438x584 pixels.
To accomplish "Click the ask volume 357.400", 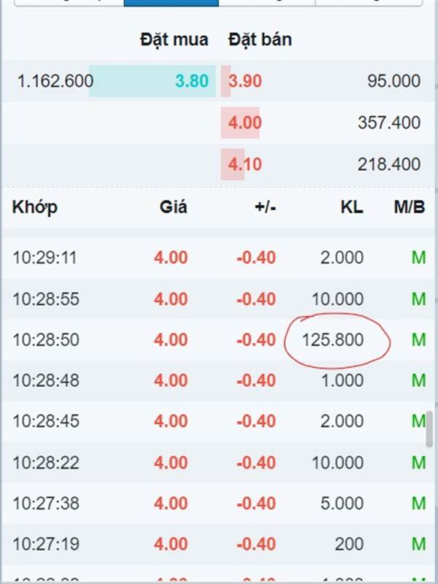I will tap(389, 123).
